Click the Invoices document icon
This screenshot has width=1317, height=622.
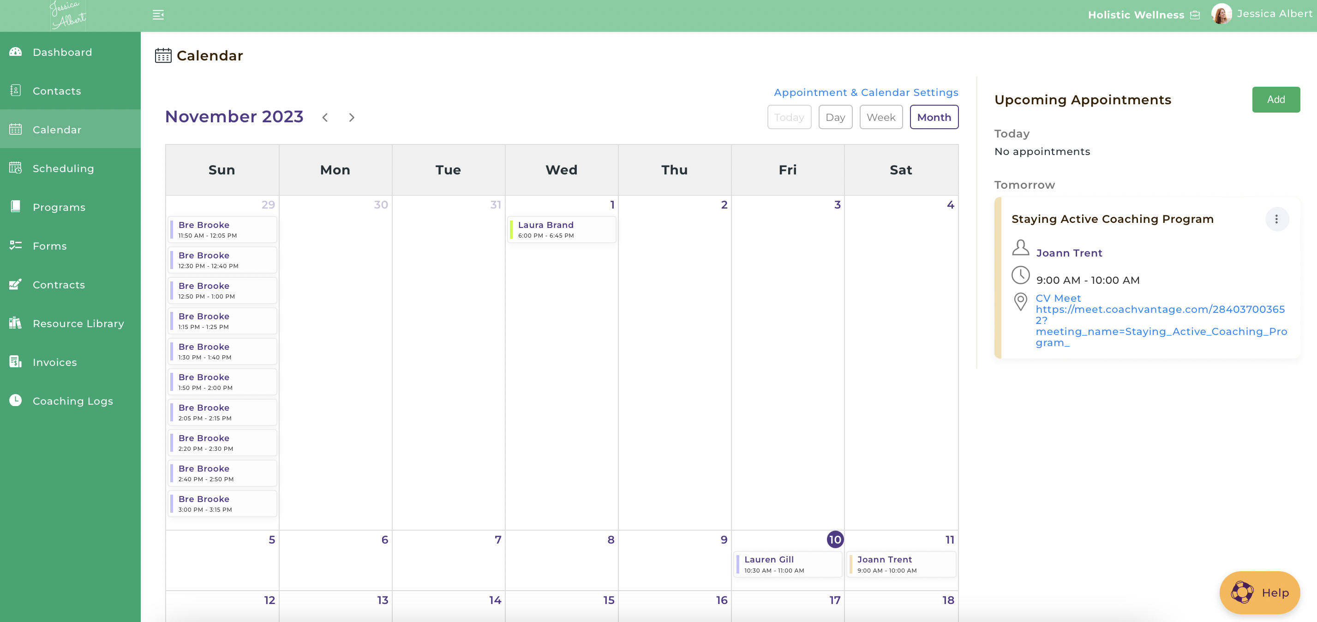click(x=16, y=362)
